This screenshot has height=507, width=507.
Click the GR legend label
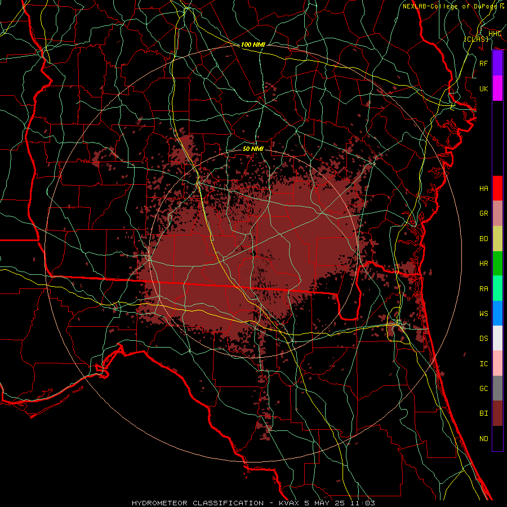pyautogui.click(x=484, y=214)
